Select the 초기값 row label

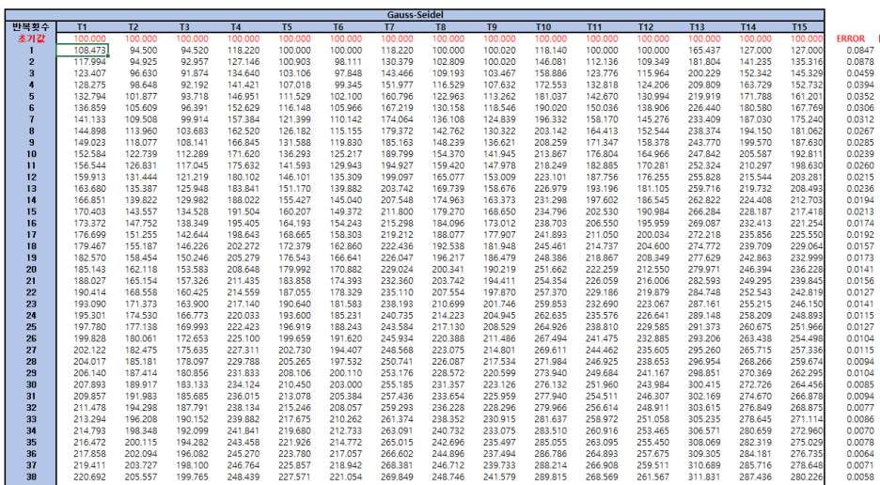click(x=31, y=39)
